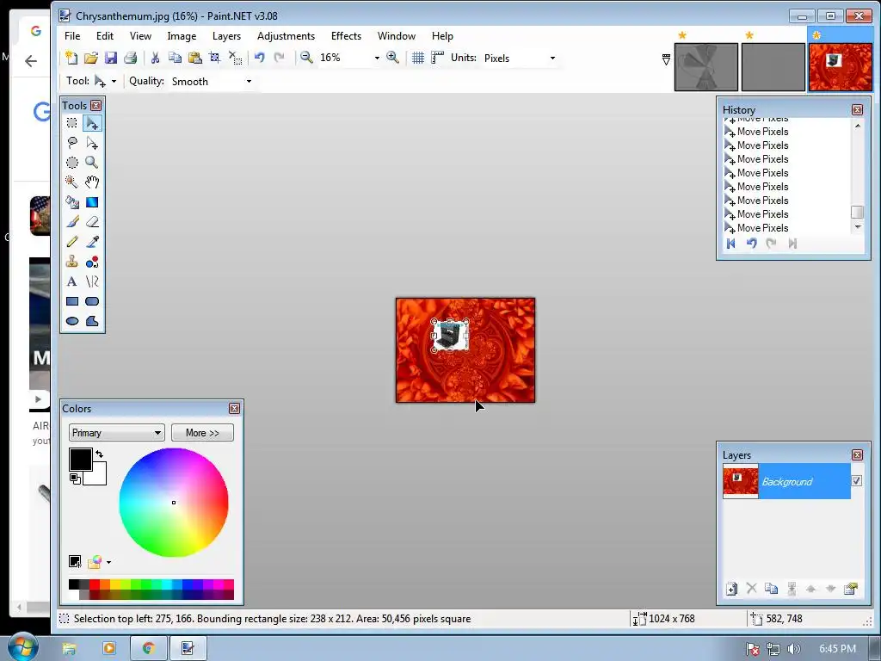Open the palette options dropdown arrow
Image resolution: width=881 pixels, height=661 pixels.
tap(108, 562)
